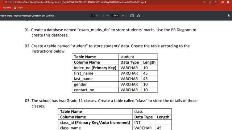Click the Length header in student table
232x130 pixels.
coord(149,62)
